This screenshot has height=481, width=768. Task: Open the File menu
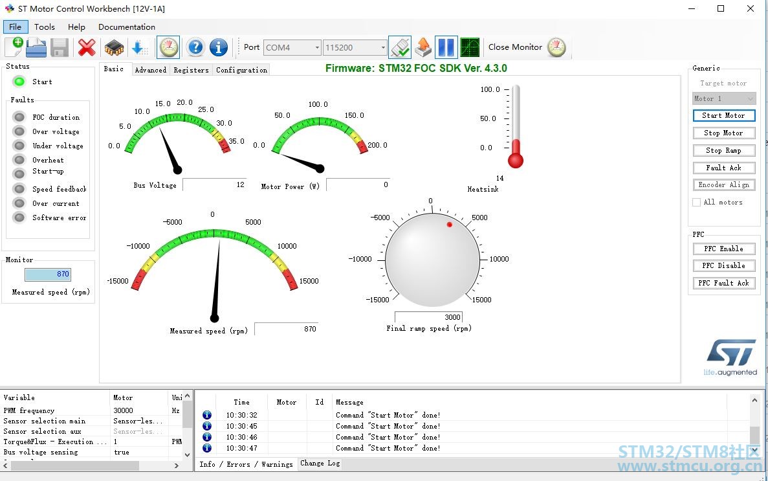[x=15, y=27]
